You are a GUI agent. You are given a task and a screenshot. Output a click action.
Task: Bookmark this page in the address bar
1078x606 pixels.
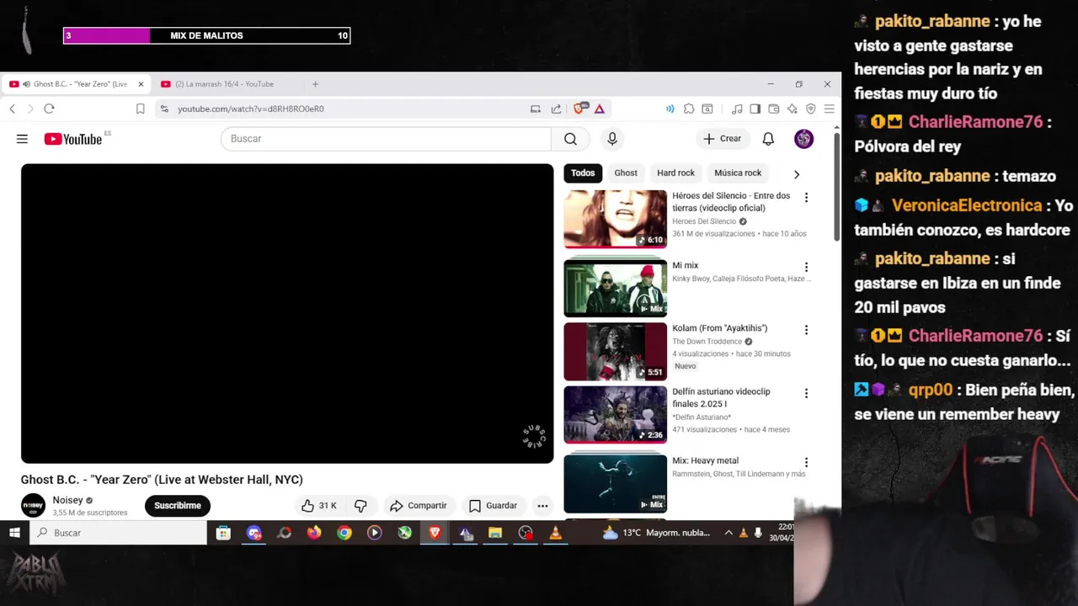pos(140,109)
